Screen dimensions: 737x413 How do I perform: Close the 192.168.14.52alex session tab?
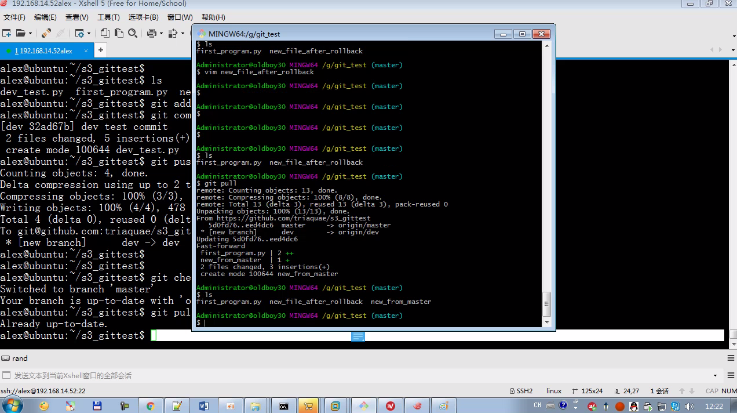point(86,51)
